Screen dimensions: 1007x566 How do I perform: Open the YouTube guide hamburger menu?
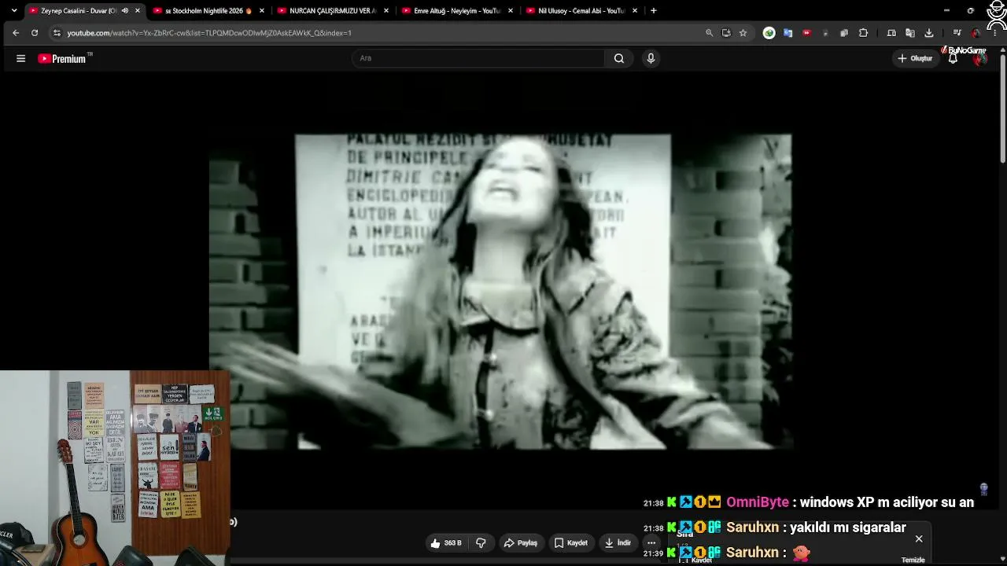point(21,58)
